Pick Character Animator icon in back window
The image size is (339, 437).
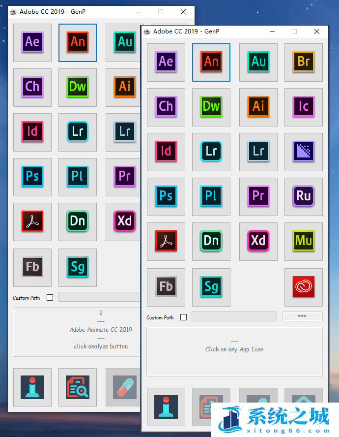[x=32, y=88]
